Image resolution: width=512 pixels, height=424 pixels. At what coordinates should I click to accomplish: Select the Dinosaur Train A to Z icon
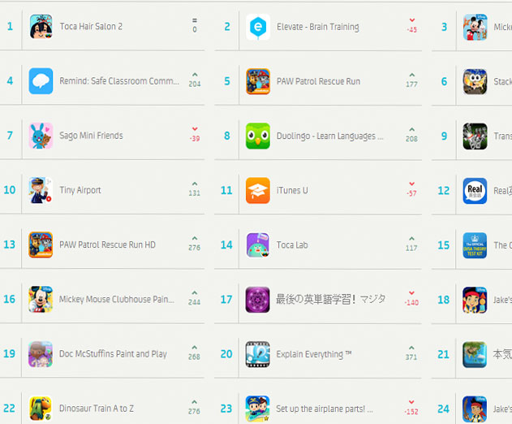tap(41, 409)
